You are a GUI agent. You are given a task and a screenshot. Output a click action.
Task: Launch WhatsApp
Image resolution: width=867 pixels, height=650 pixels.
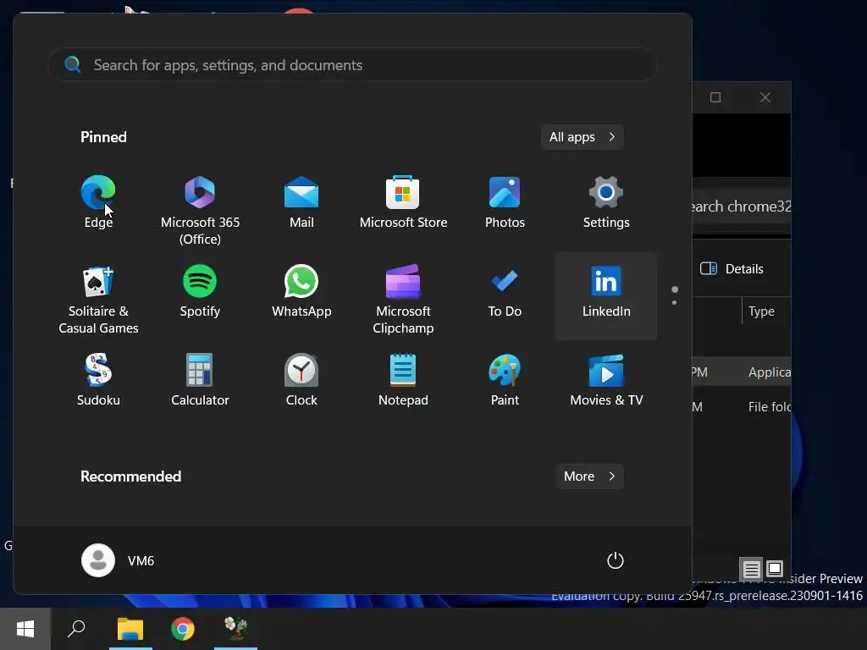point(301,291)
